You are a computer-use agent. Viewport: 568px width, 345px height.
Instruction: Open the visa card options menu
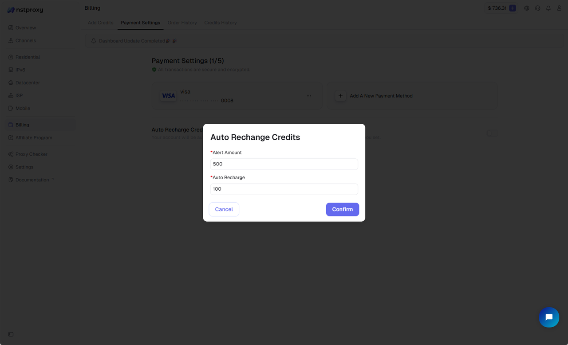click(x=309, y=96)
